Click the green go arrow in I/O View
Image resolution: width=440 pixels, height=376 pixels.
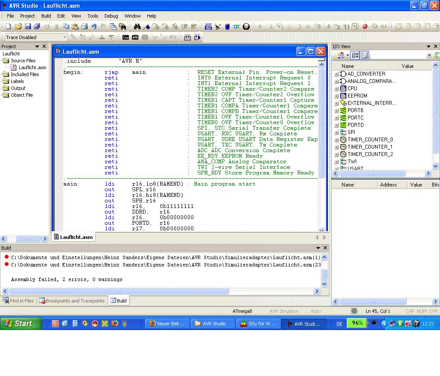coord(437,55)
